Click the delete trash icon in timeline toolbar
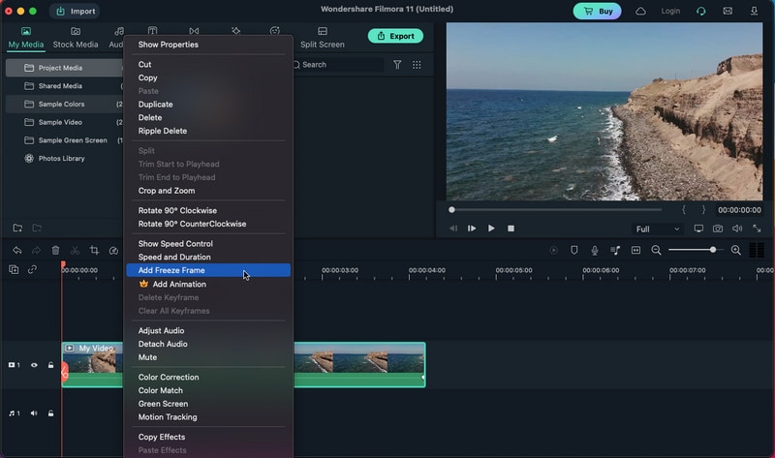 click(55, 250)
